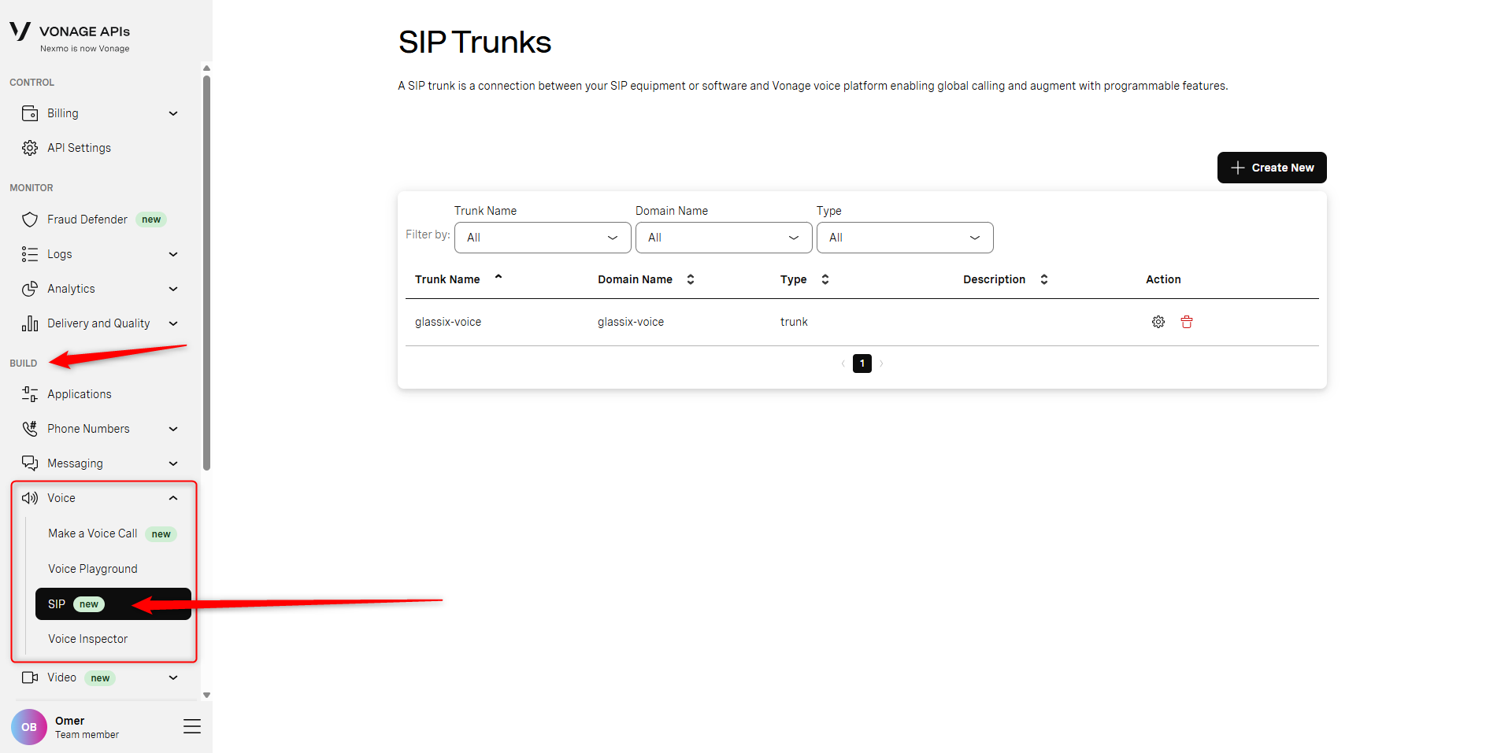
Task: Select page 1 in pagination
Action: 862,364
